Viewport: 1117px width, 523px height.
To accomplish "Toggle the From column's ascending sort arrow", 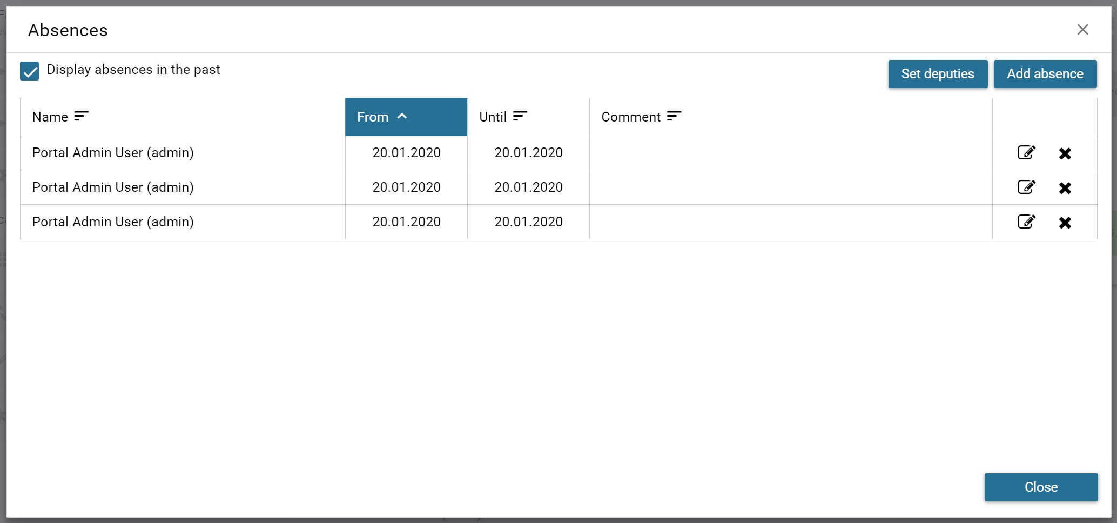I will (402, 117).
